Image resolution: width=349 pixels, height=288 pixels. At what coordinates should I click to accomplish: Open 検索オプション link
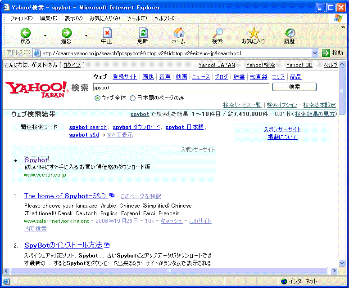coord(282,105)
